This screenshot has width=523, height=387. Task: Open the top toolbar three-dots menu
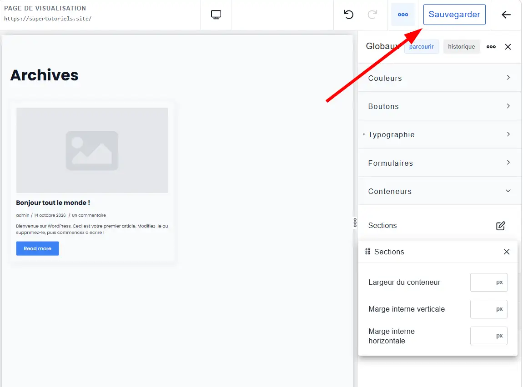(403, 15)
